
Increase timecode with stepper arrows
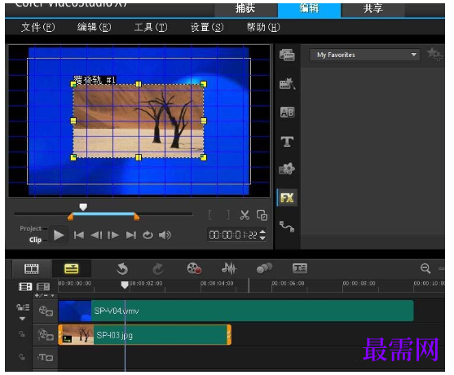(x=262, y=232)
